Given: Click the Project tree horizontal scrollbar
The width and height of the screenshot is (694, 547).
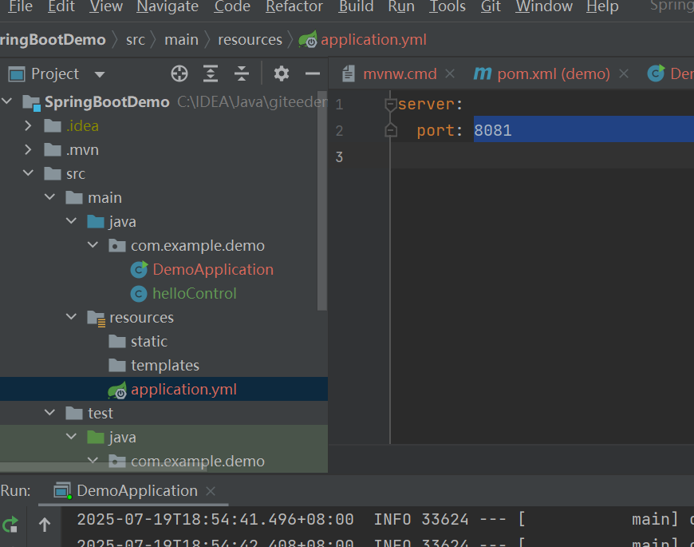Looking at the screenshot, I should coord(104,467).
